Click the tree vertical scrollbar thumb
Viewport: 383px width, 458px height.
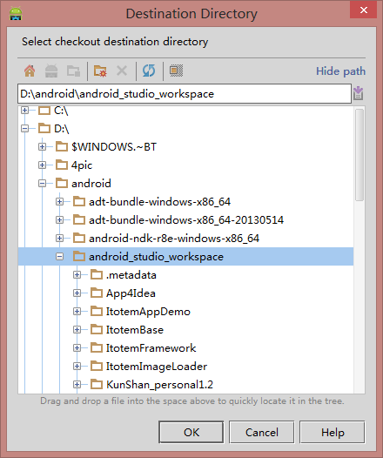click(359, 155)
